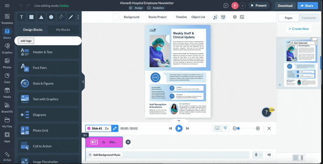Collapse the left panel with the chevron
This screenshot has width=323, height=164.
83,82
